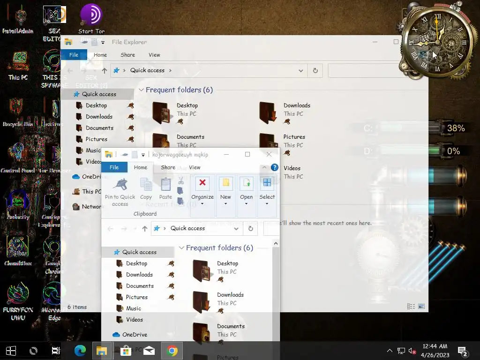Select Recycle Bin desktop icon
This screenshot has width=480, height=360.
coord(18,112)
